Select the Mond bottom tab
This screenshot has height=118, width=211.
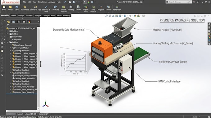pyautogui.click(x=20, y=114)
